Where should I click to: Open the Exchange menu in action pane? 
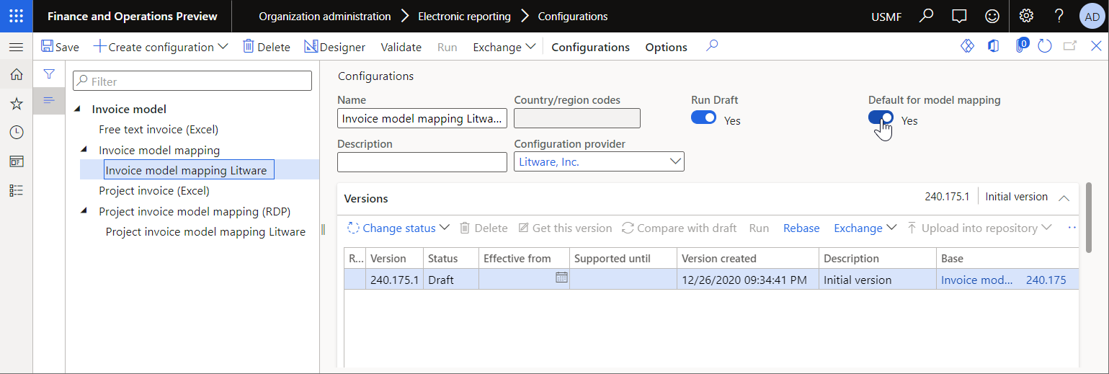[504, 47]
